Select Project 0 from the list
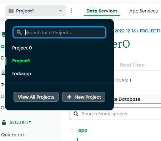This screenshot has width=161, height=141. pyautogui.click(x=22, y=48)
